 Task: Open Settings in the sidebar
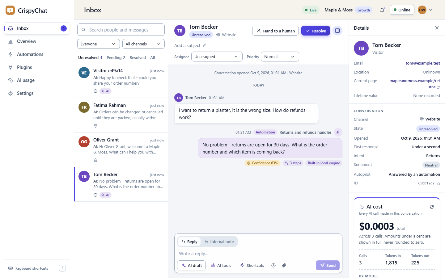37,93
